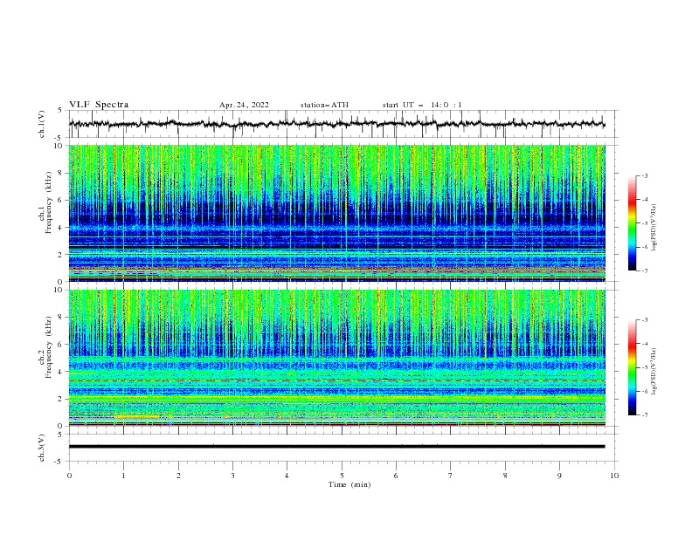Viewport: 692px width, 534px height.
Task: Click the ch.2 "Frequency (kHz)" axis label
Action: pyautogui.click(x=48, y=346)
